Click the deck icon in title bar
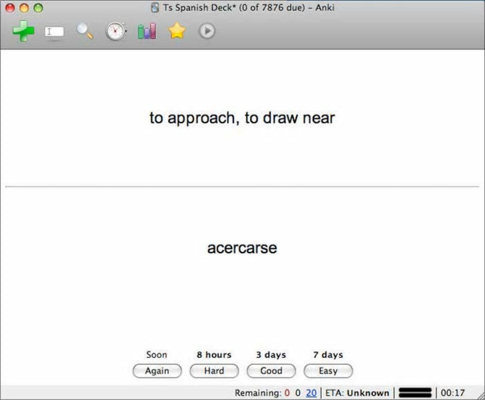This screenshot has height=400, width=485. pyautogui.click(x=155, y=8)
